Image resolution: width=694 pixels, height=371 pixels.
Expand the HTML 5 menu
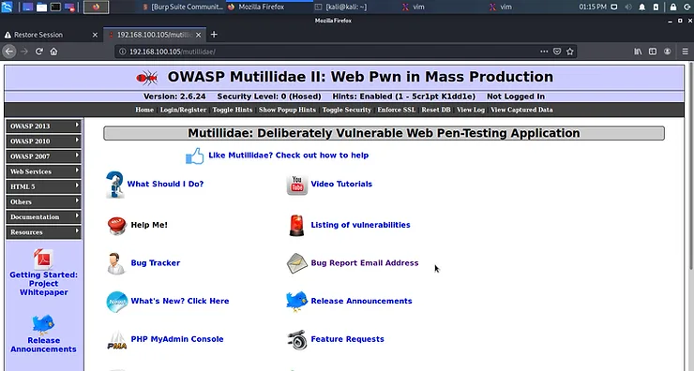tap(43, 186)
